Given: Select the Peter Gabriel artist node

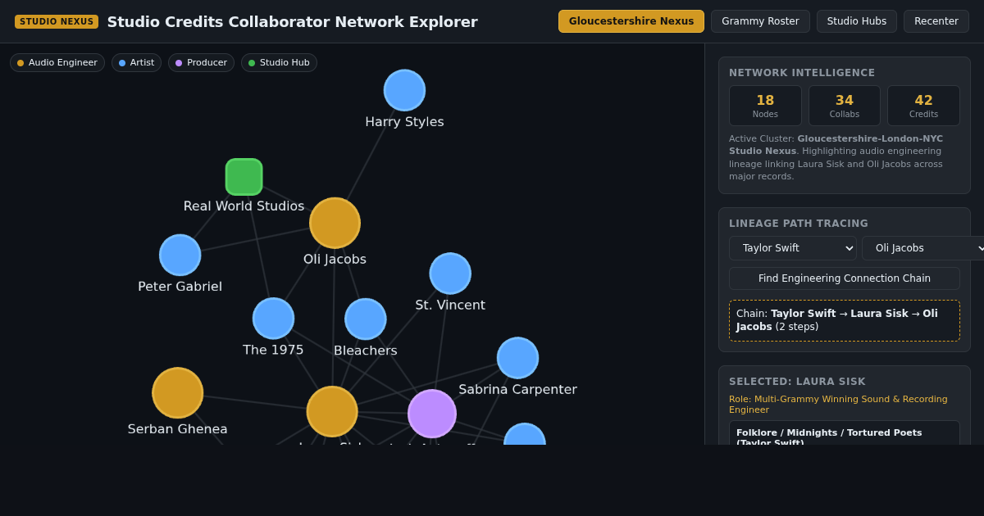Looking at the screenshot, I should click(180, 255).
